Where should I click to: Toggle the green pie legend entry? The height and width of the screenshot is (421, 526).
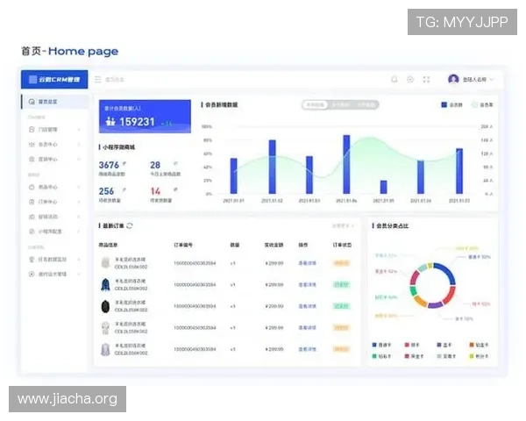(381, 356)
